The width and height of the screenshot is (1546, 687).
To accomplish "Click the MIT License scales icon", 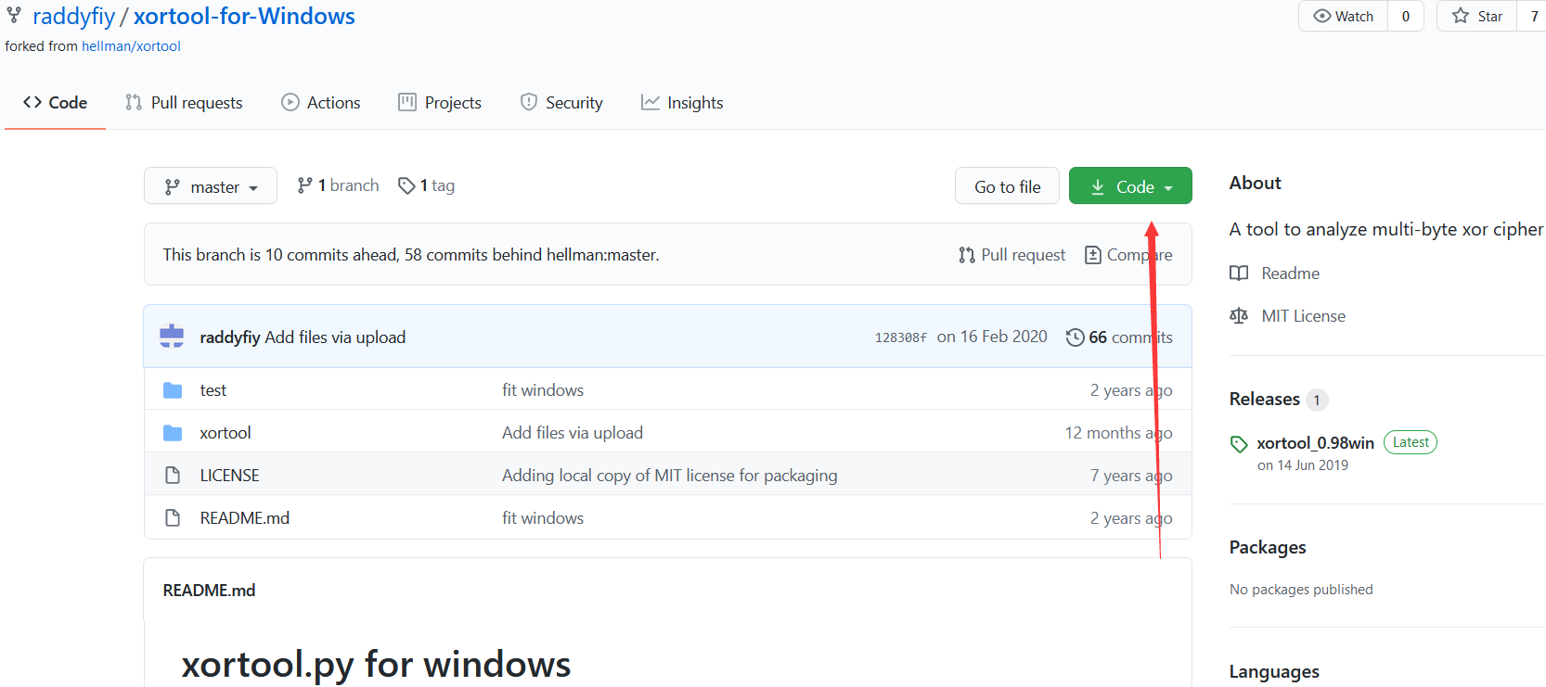I will [x=1239, y=316].
